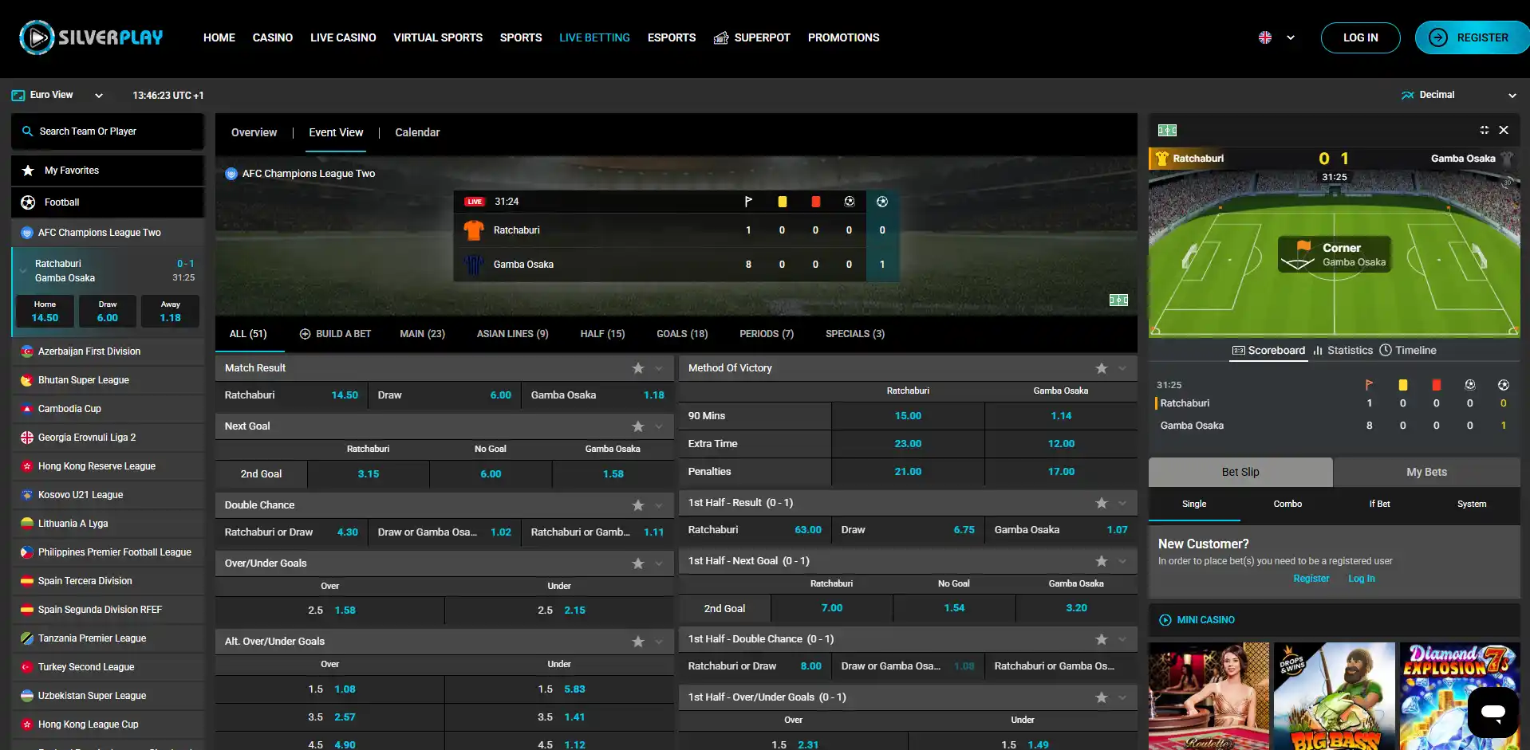Favorite the Over/Under Goals market
The image size is (1530, 750).
tap(638, 563)
